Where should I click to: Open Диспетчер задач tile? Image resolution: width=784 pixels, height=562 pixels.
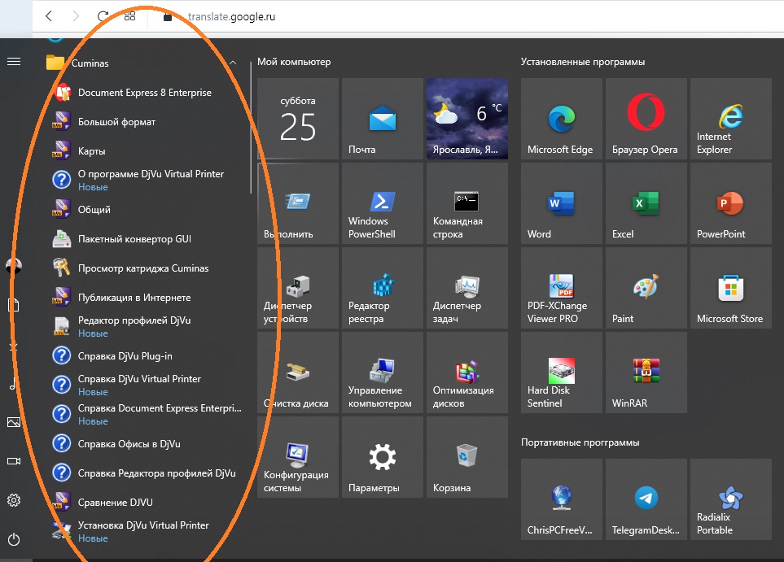467,288
